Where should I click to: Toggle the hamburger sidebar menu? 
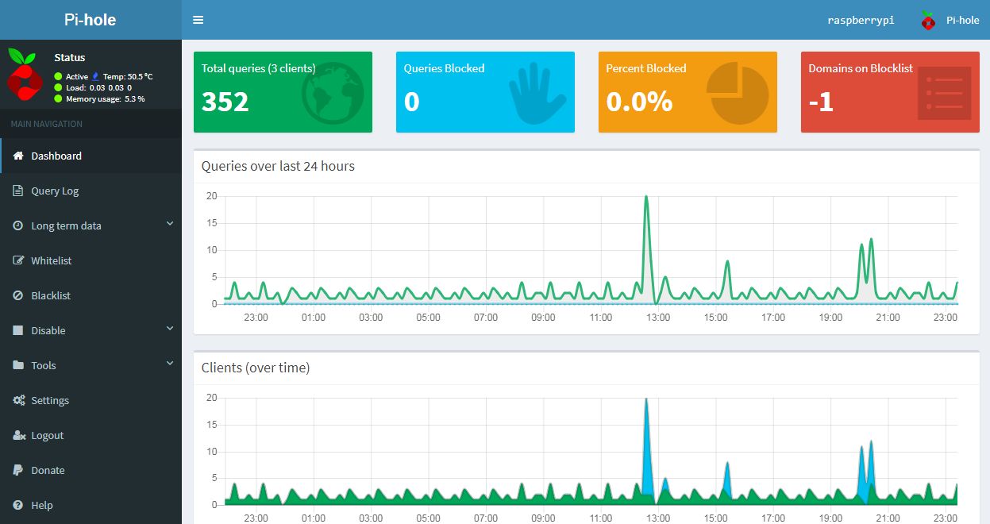pos(198,20)
